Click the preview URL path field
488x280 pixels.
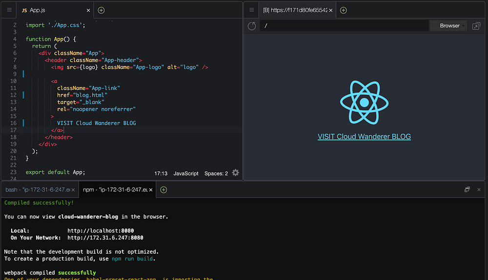point(344,25)
